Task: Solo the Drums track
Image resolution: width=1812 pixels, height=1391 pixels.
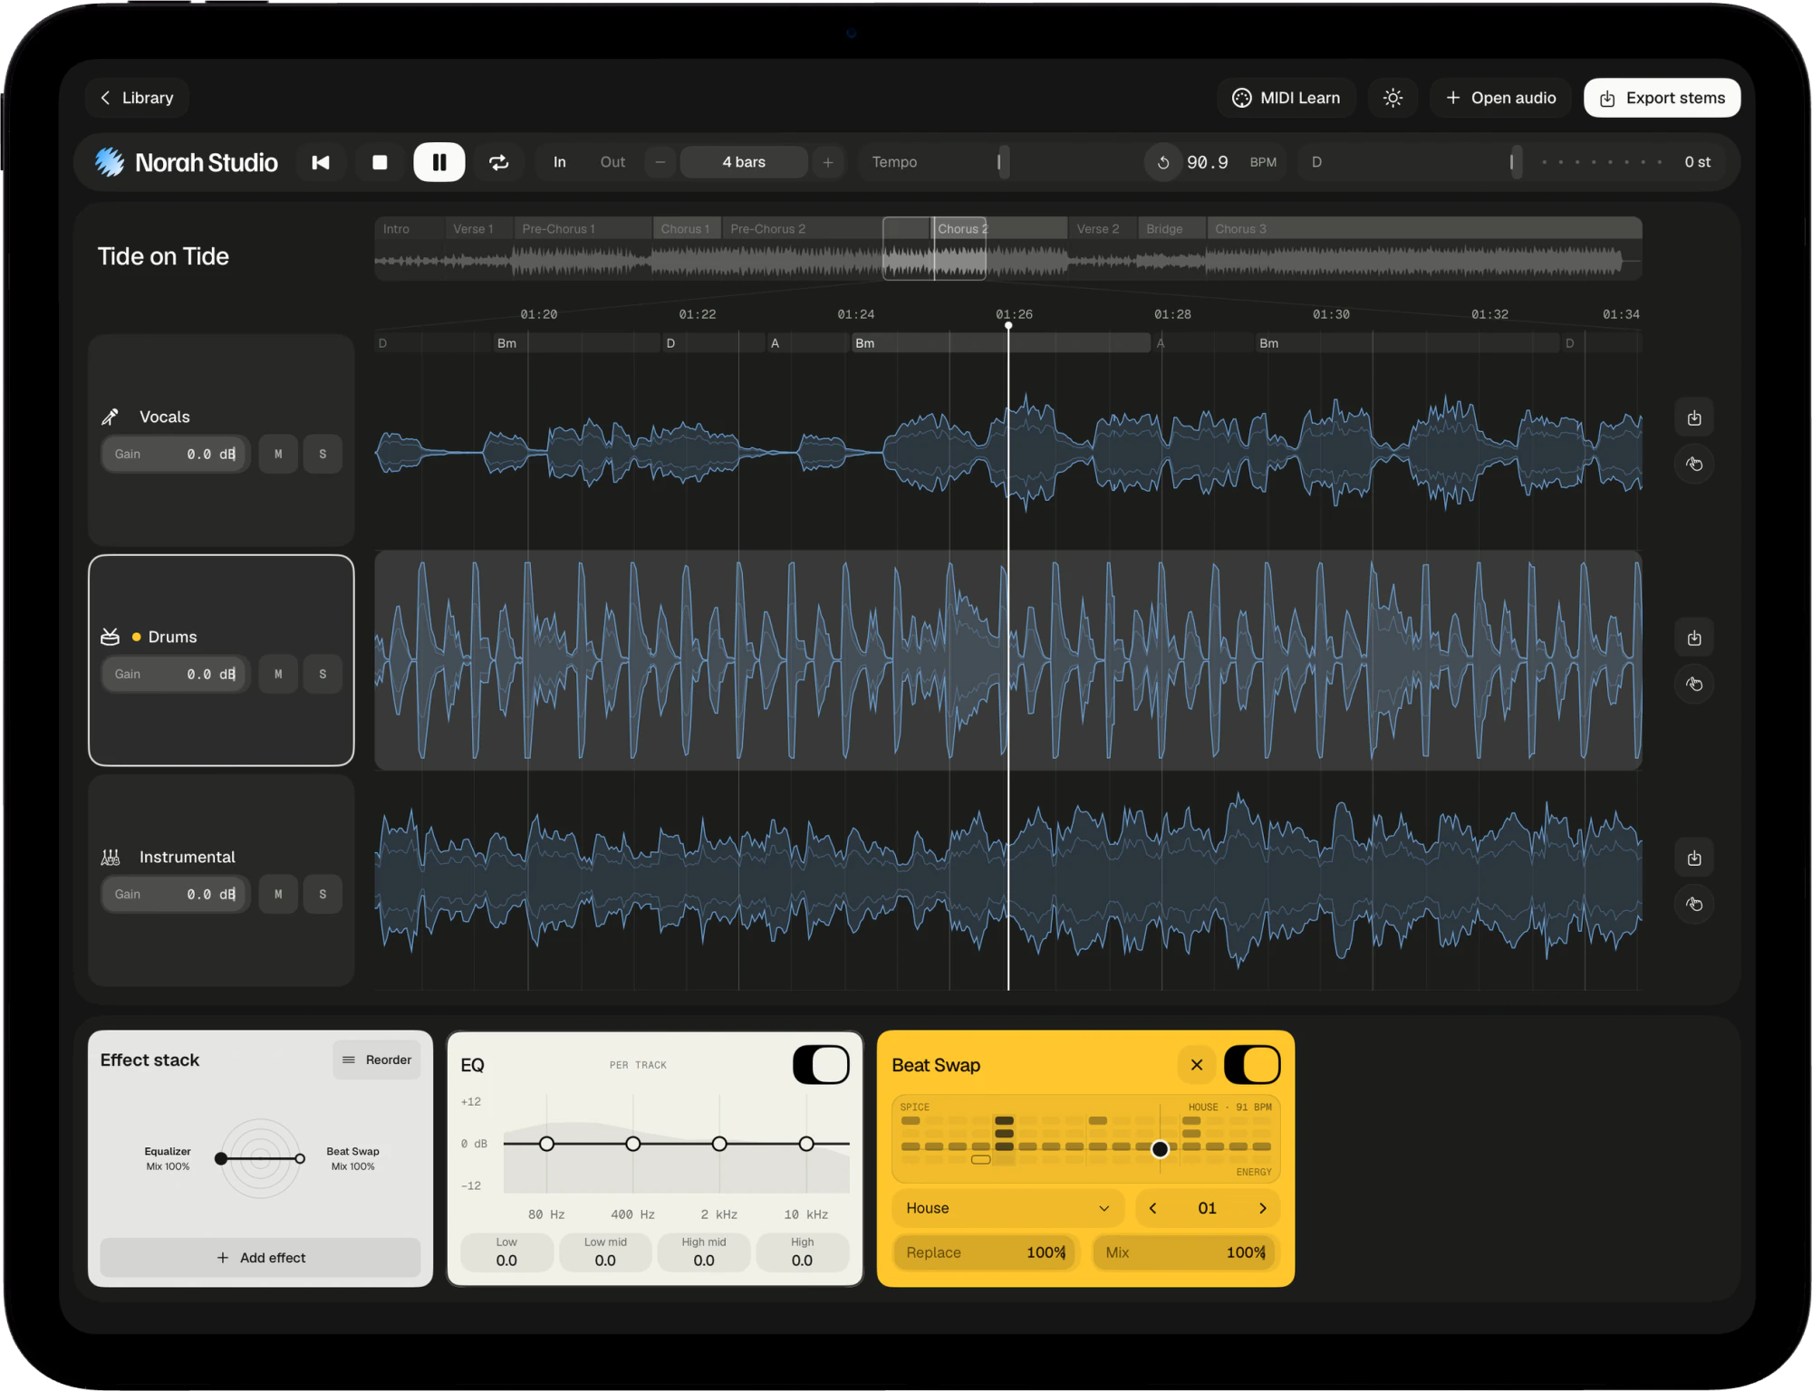Action: coord(323,675)
